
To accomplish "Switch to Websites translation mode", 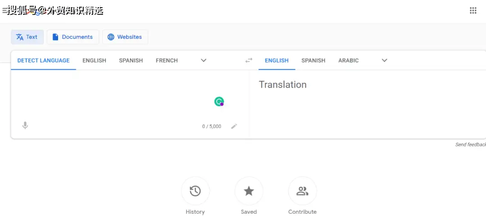I will pos(125,37).
